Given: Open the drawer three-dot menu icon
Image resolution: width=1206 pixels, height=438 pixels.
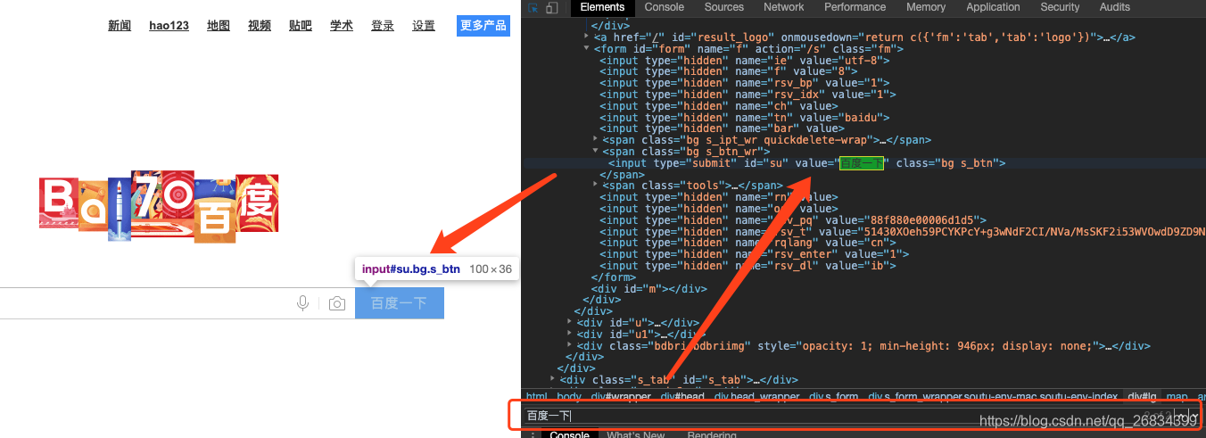Looking at the screenshot, I should [533, 434].
